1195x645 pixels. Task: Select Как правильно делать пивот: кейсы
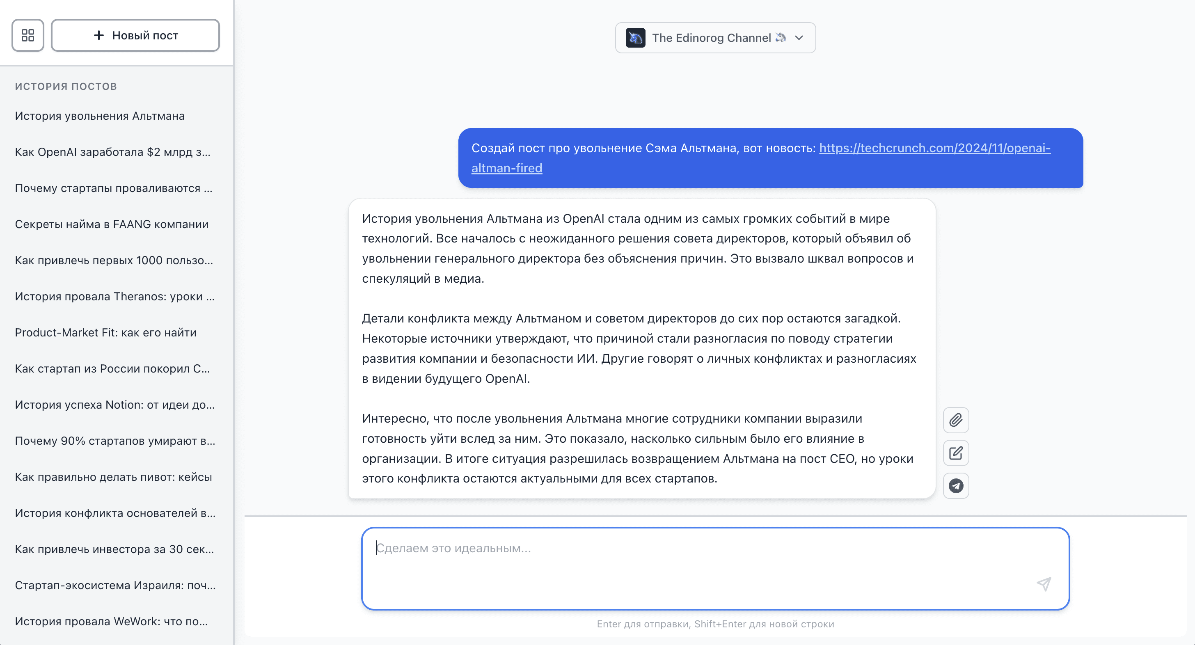point(114,477)
